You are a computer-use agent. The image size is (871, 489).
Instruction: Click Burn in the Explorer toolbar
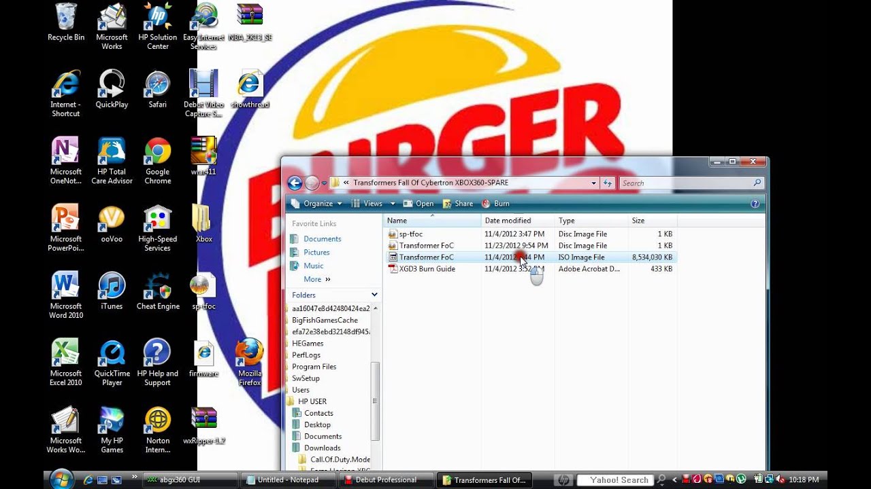point(495,204)
